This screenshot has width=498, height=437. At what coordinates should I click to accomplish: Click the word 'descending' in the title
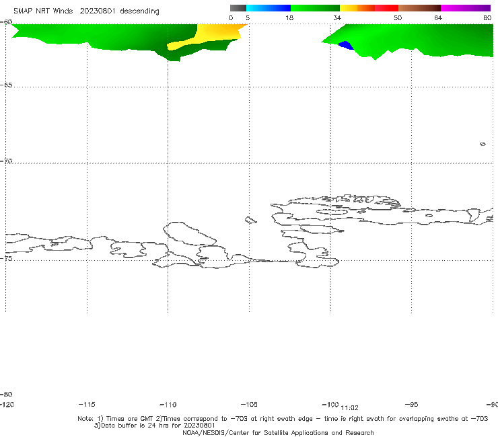click(x=140, y=11)
